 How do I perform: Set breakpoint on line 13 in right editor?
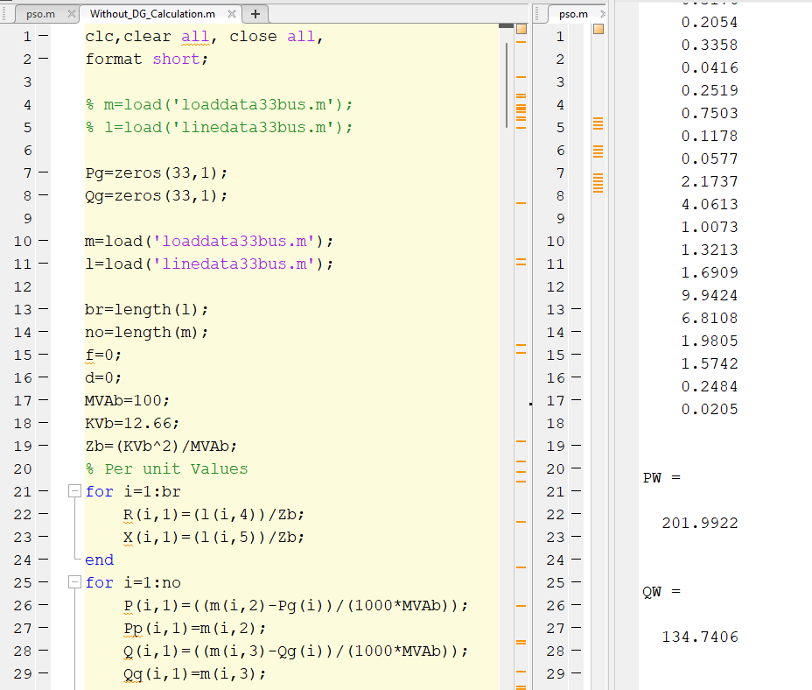[577, 309]
